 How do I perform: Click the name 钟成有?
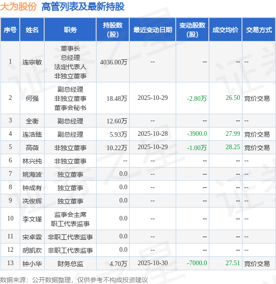[32, 188]
